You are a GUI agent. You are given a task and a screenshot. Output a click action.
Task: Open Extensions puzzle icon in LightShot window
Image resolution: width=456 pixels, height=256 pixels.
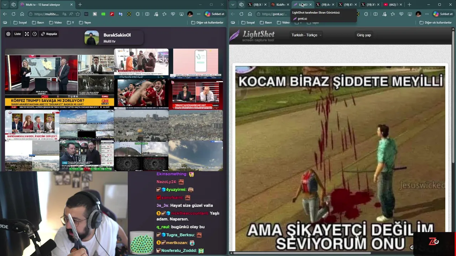pyautogui.click(x=366, y=14)
